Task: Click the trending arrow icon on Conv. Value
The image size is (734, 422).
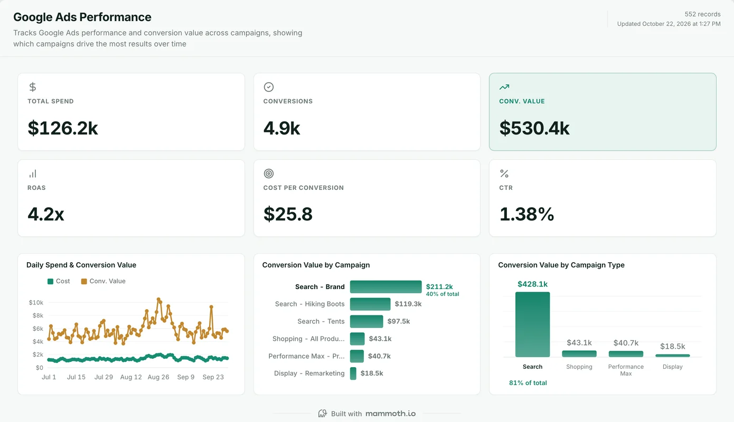Action: point(504,87)
